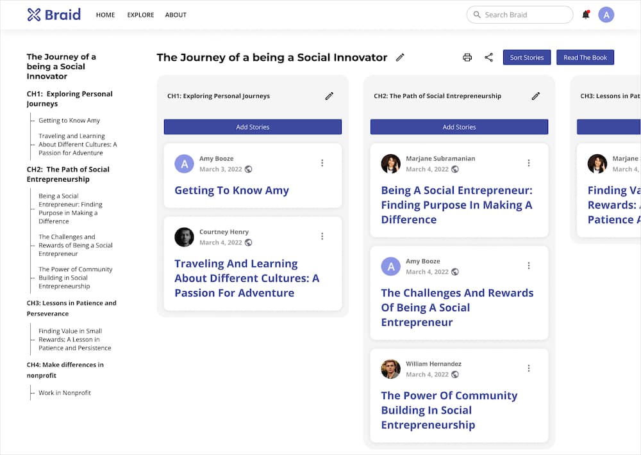
Task: Click the print icon
Action: click(x=467, y=58)
